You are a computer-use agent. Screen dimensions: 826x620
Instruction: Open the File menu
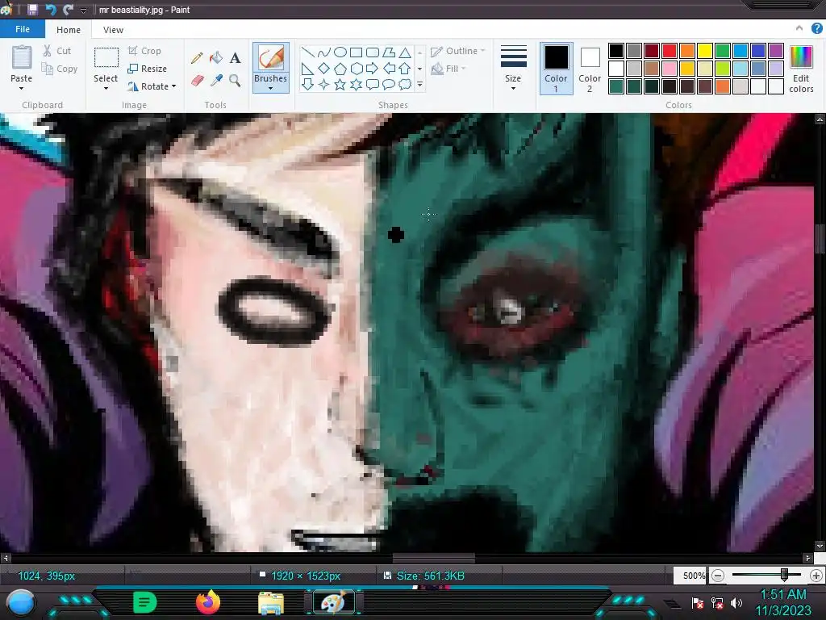[x=23, y=29]
